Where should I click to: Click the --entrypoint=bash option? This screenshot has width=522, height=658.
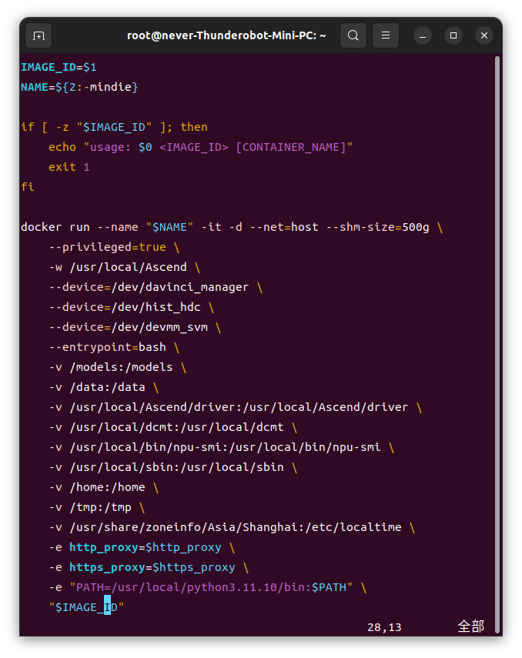pos(107,347)
